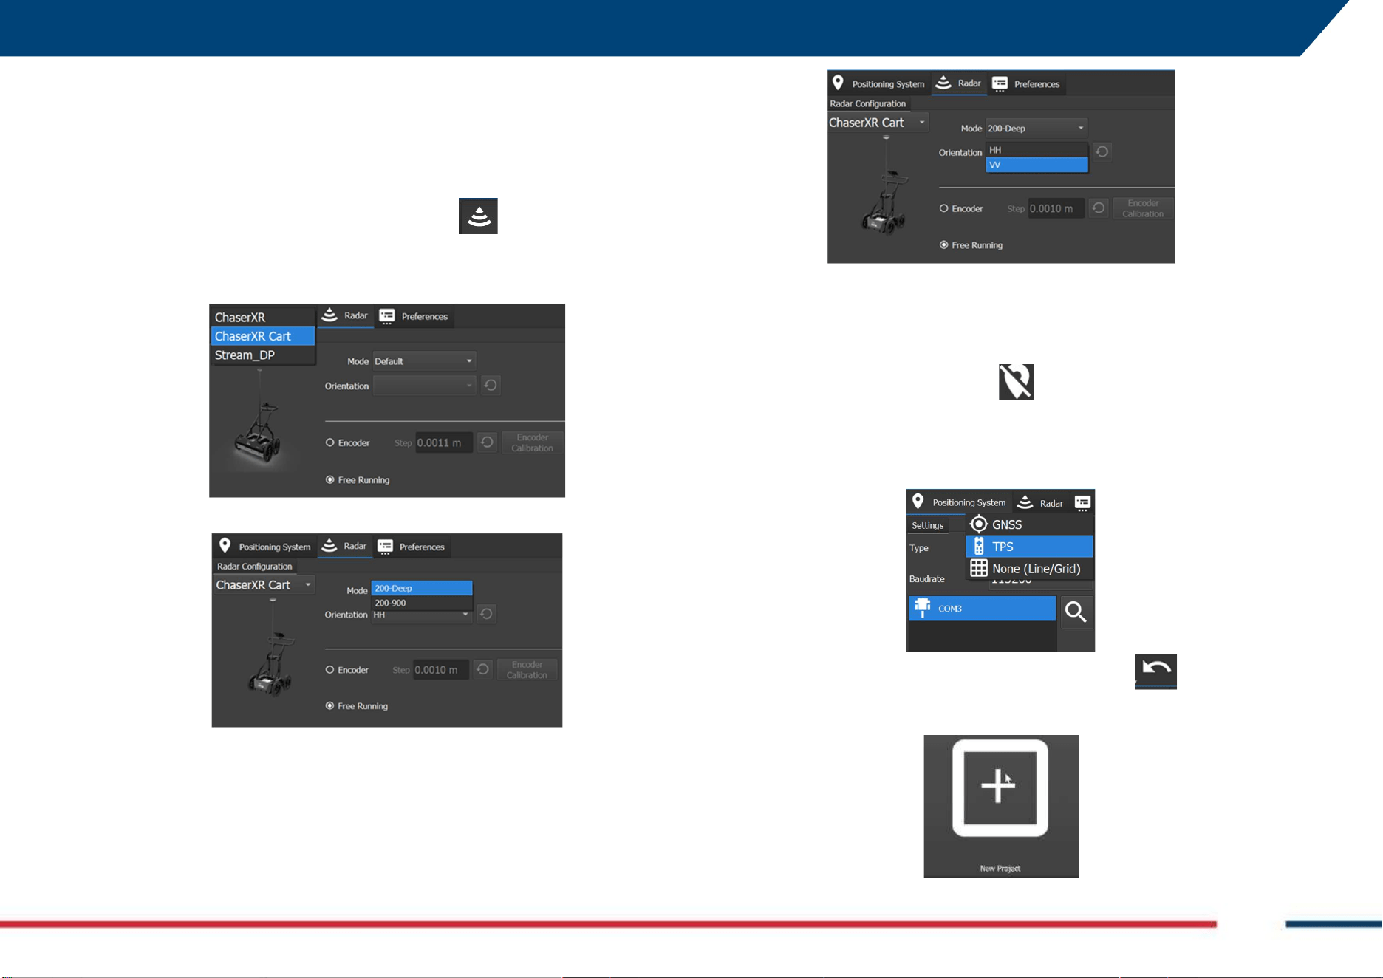Click reset icon next to the HH/VV list
Image resolution: width=1383 pixels, height=978 pixels.
pos(1102,151)
